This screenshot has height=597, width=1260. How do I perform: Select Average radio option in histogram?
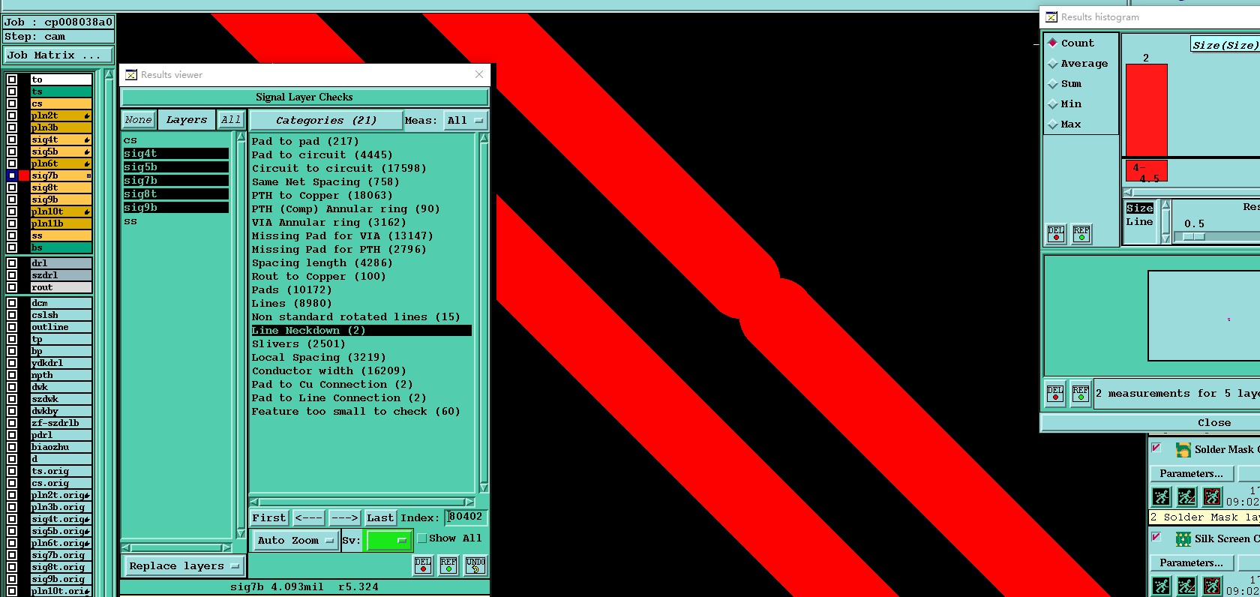coord(1053,64)
